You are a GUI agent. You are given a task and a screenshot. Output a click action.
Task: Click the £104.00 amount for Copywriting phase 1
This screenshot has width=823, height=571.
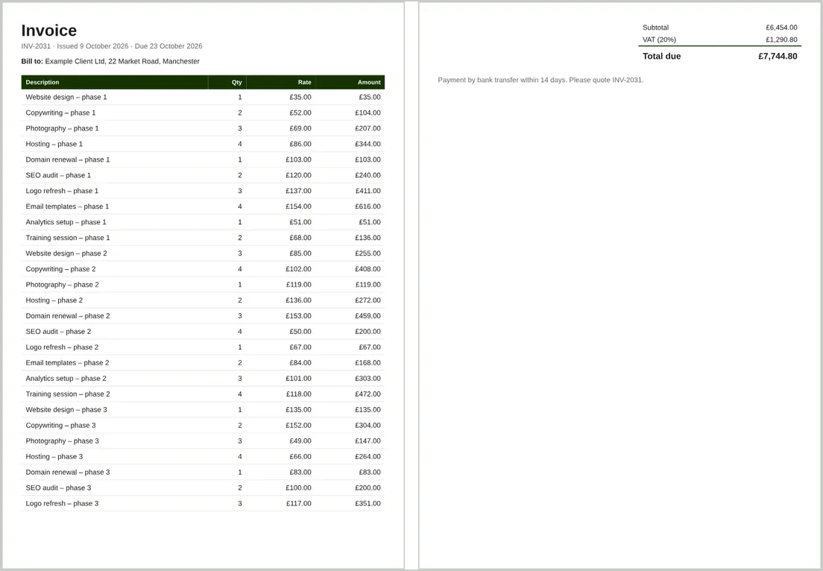point(368,113)
